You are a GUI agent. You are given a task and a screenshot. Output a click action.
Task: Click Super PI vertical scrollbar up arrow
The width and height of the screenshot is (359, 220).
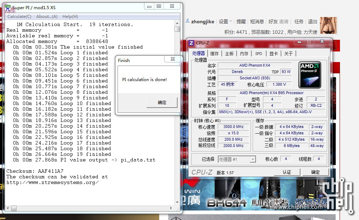click(x=177, y=23)
